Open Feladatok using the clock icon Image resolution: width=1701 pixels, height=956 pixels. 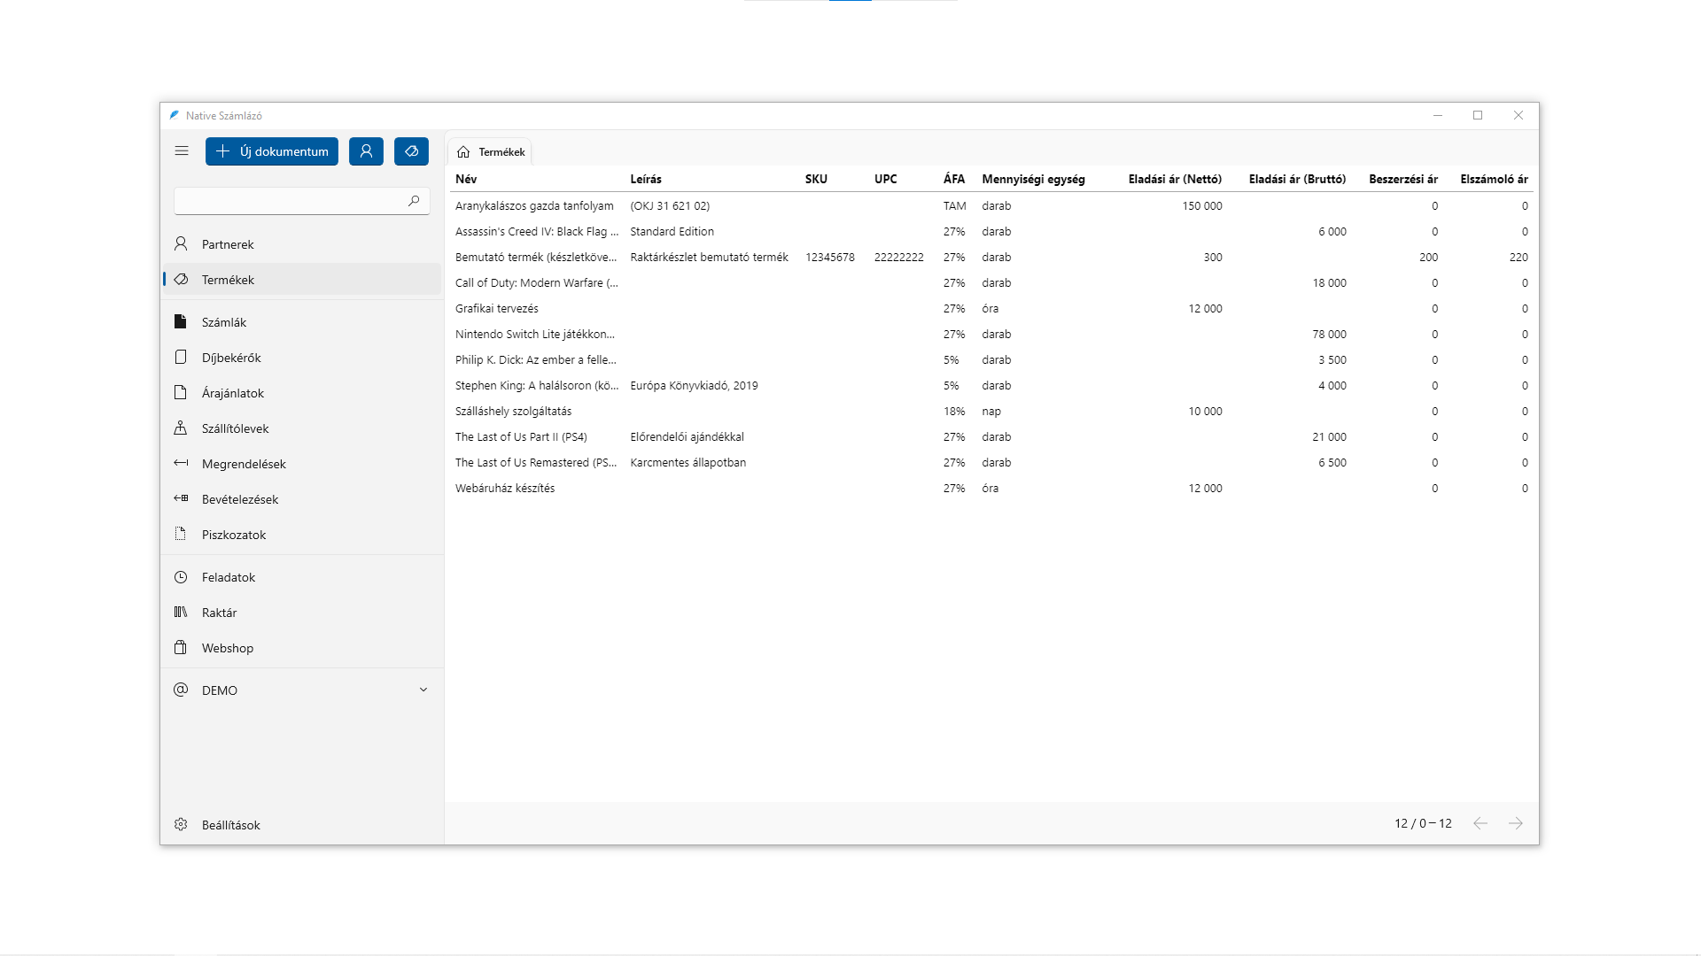181,576
